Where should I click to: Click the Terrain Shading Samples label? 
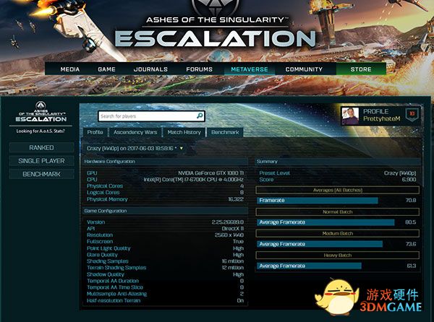[116, 268]
